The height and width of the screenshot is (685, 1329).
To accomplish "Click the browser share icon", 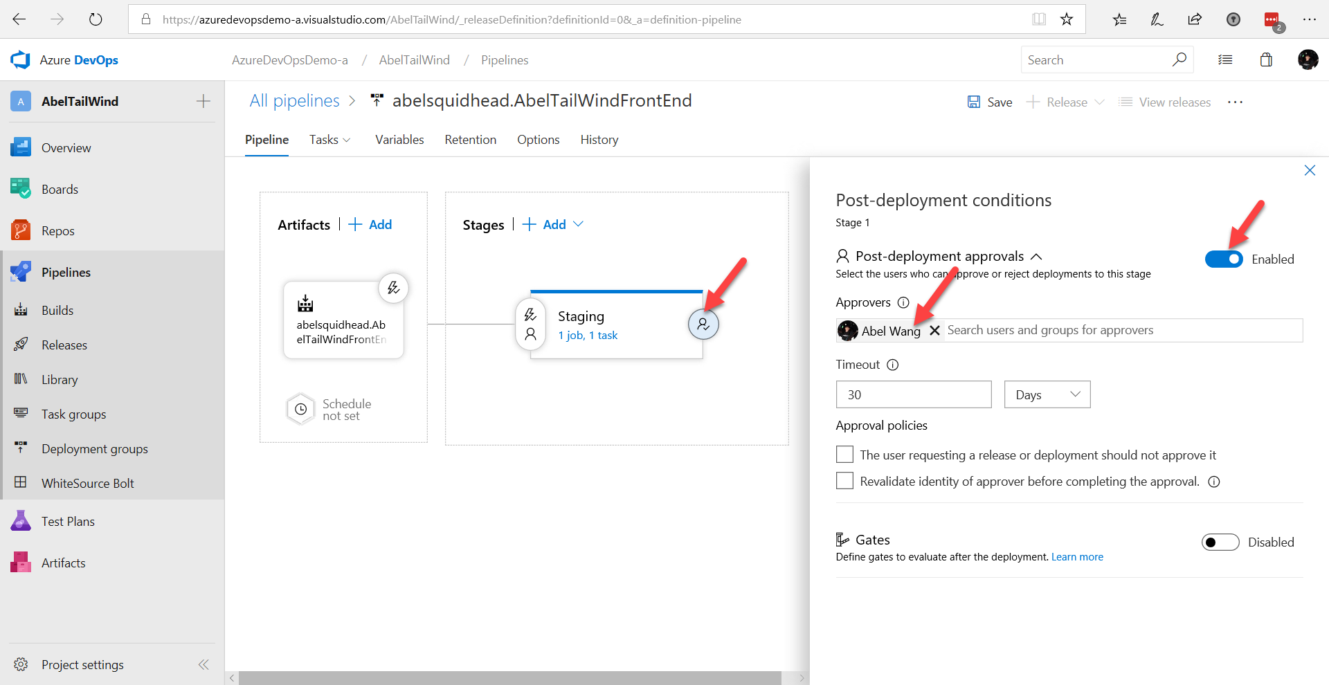I will click(x=1195, y=19).
